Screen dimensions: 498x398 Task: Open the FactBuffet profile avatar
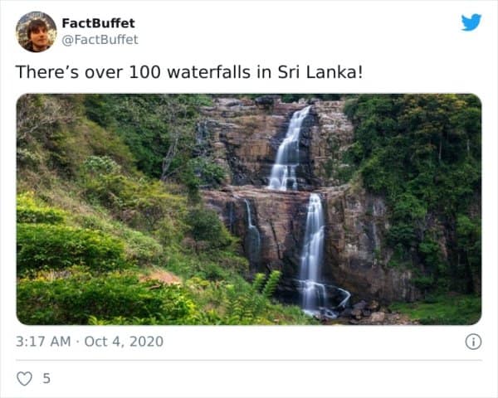point(37,32)
